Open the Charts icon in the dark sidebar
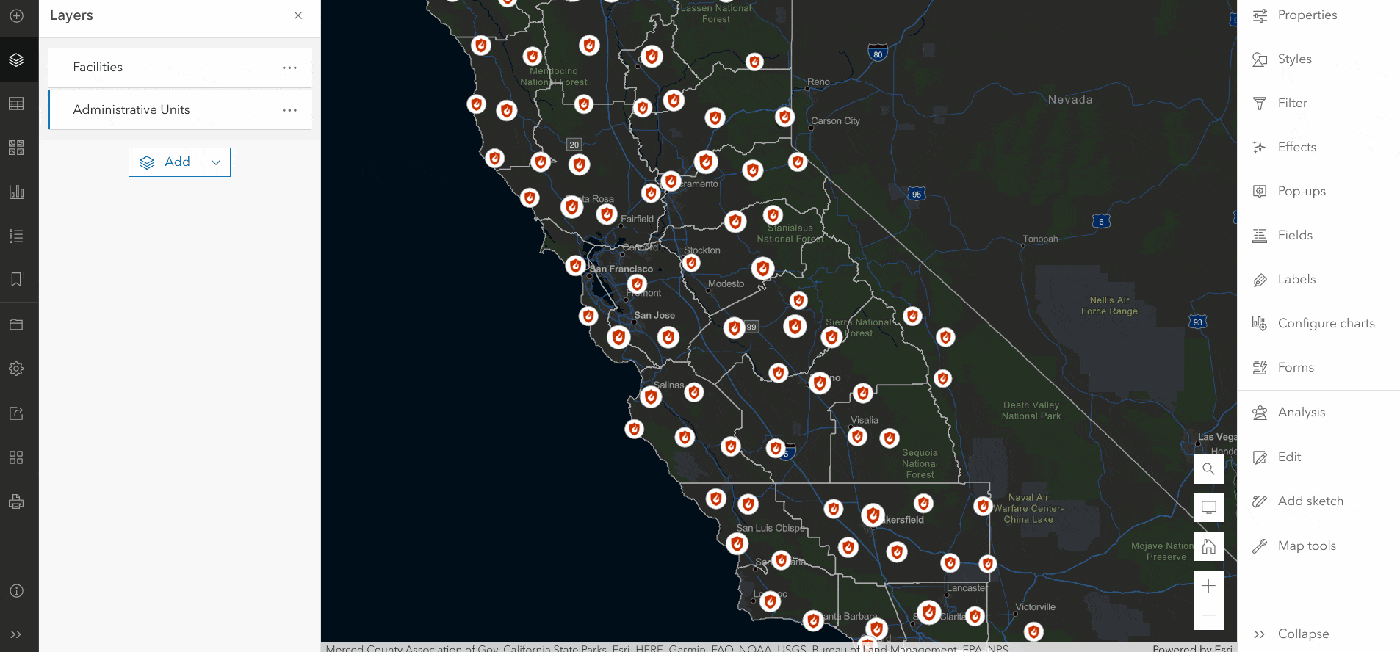Viewport: 1400px width, 652px height. (x=16, y=192)
